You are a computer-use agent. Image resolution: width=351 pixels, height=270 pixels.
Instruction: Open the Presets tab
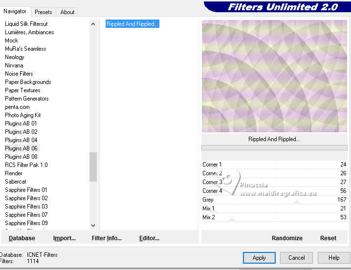pos(43,12)
